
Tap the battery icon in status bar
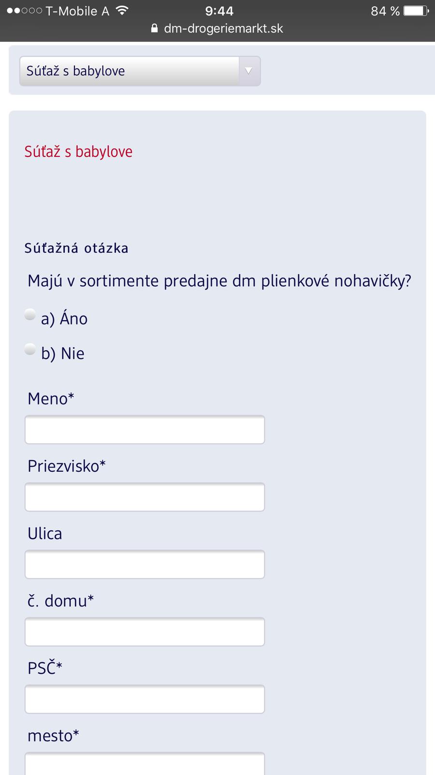pyautogui.click(x=416, y=11)
